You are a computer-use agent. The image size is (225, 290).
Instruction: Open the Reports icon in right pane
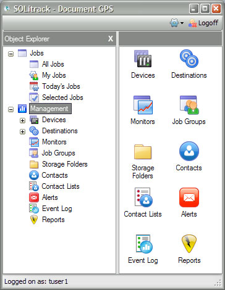pos(189,244)
